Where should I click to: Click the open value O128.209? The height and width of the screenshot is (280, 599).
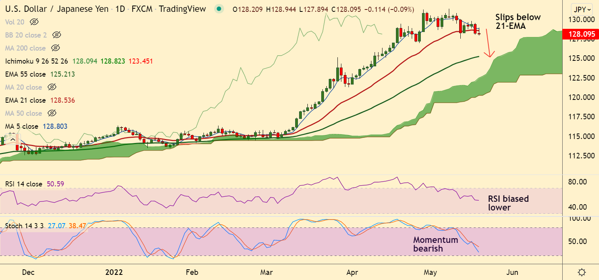coord(248,9)
